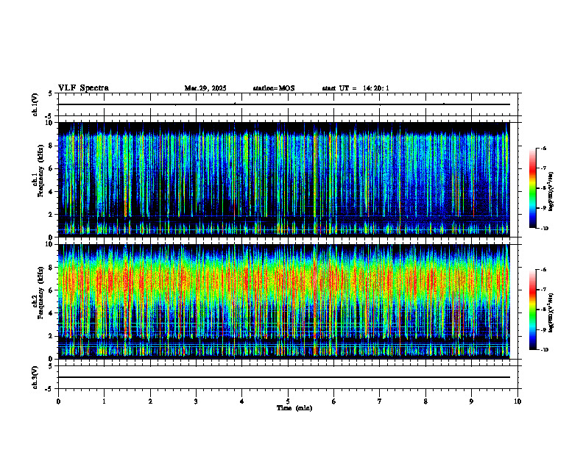Click time axis tick label '0'
Image resolution: width=583 pixels, height=450 pixels.
58,401
